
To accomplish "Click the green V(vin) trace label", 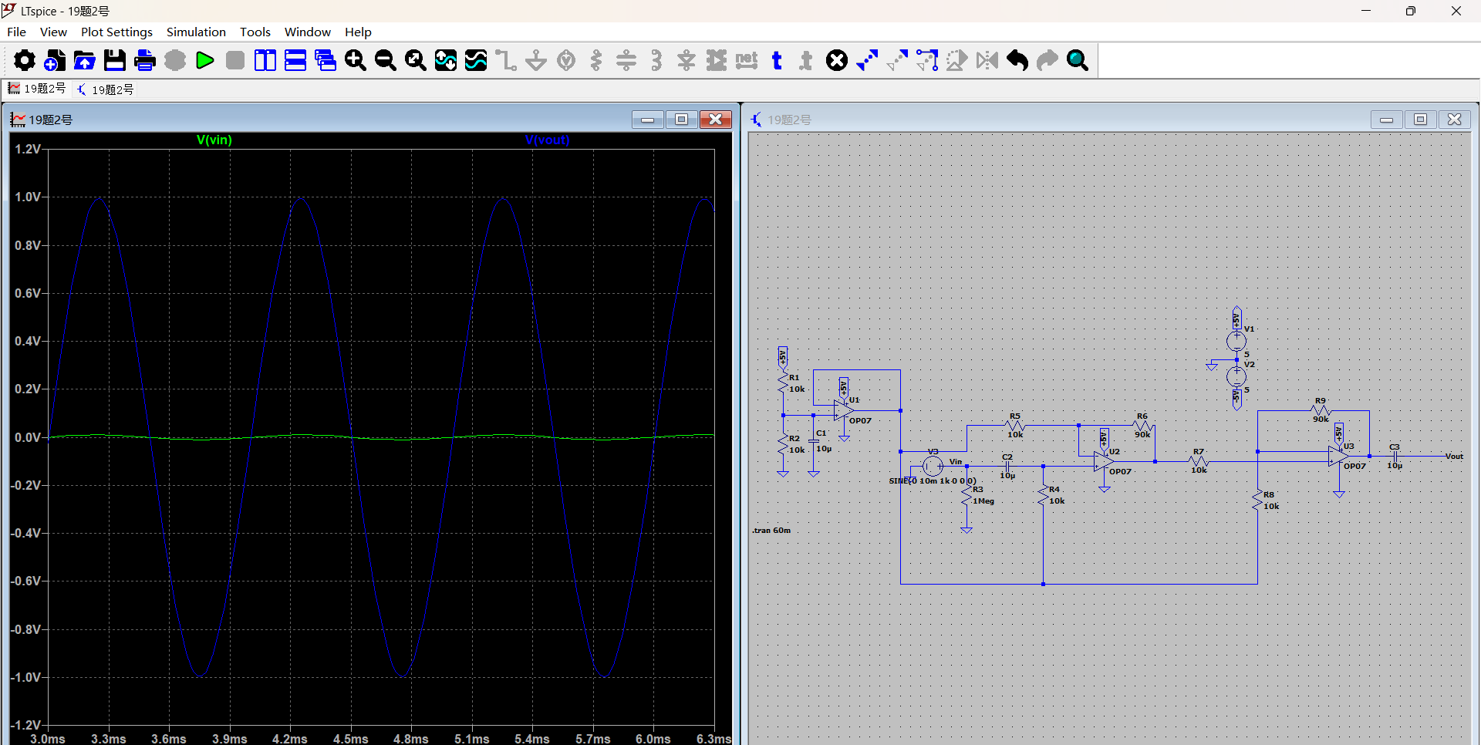I will [214, 140].
